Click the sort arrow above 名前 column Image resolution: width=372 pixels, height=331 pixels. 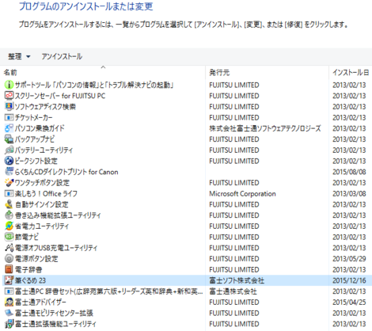click(103, 67)
